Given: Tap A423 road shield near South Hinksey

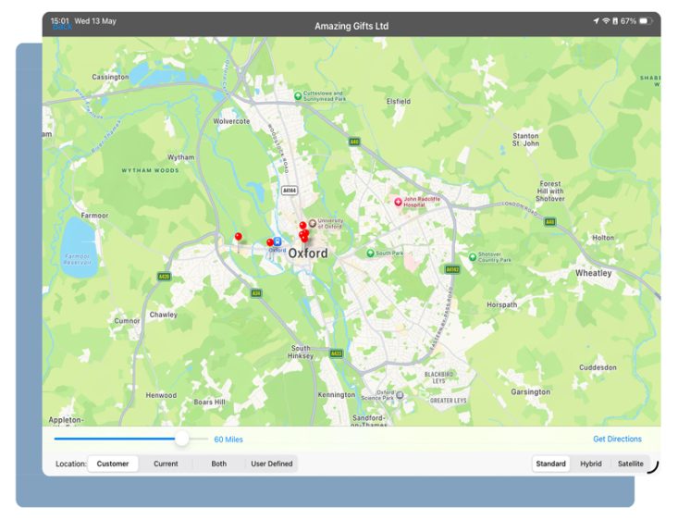Looking at the screenshot, I should (x=336, y=353).
